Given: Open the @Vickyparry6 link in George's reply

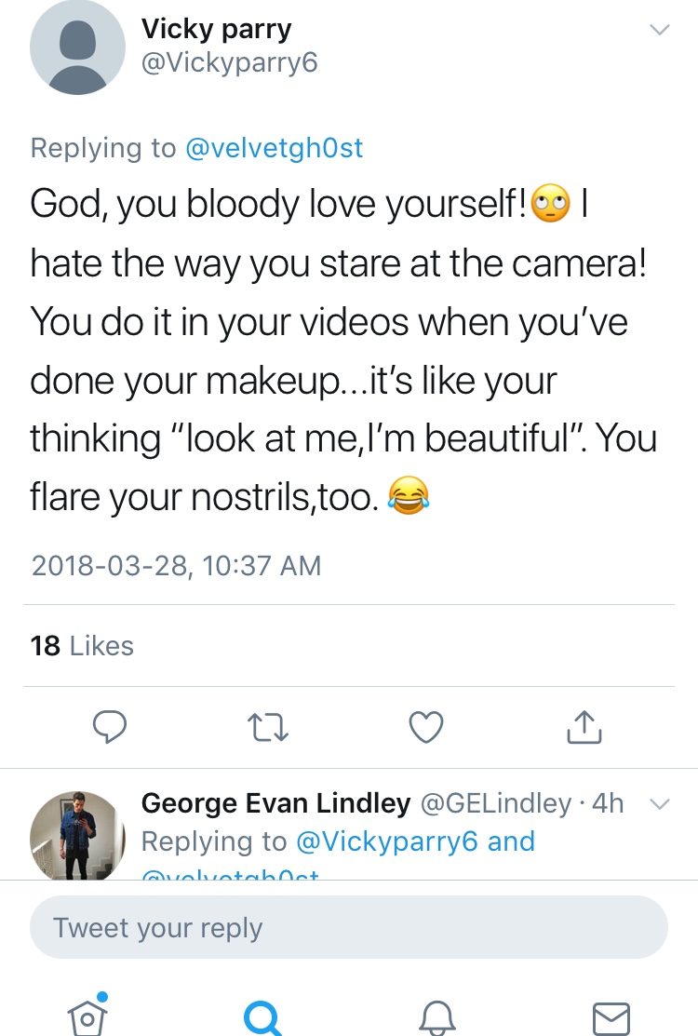Looking at the screenshot, I should (386, 841).
